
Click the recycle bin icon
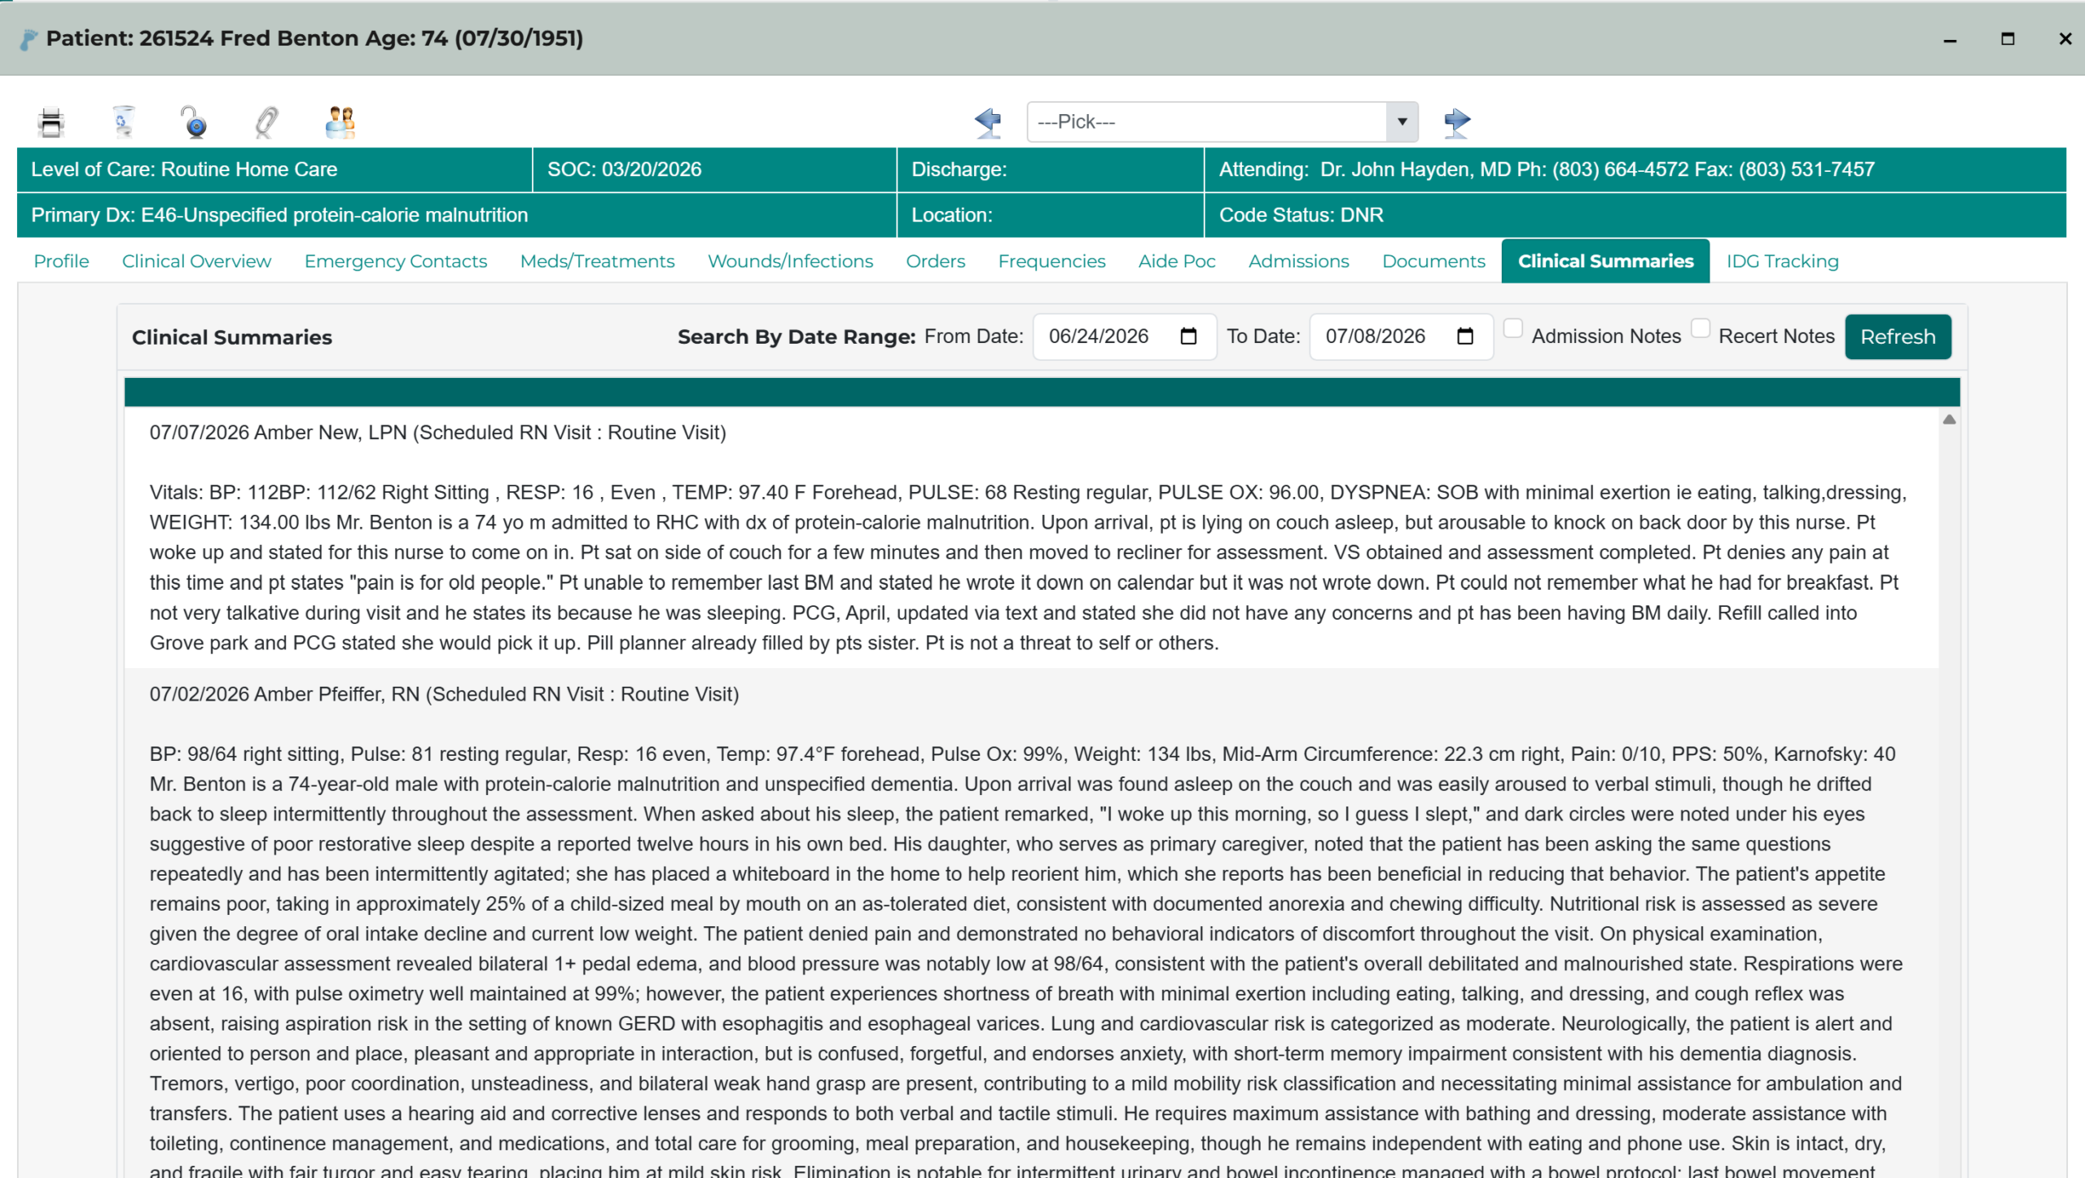123,122
